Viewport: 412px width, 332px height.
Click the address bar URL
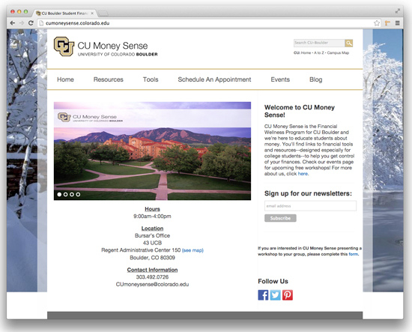[77, 23]
